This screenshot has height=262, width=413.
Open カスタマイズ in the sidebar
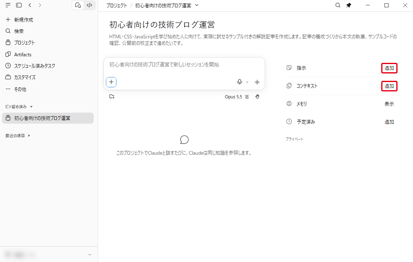[49, 77]
